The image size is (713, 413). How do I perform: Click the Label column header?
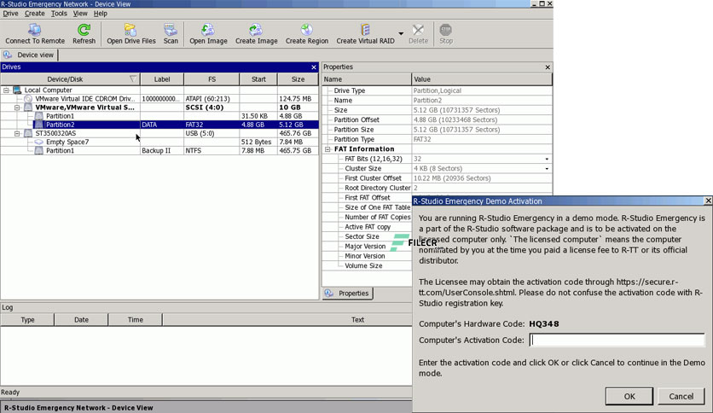click(x=162, y=79)
